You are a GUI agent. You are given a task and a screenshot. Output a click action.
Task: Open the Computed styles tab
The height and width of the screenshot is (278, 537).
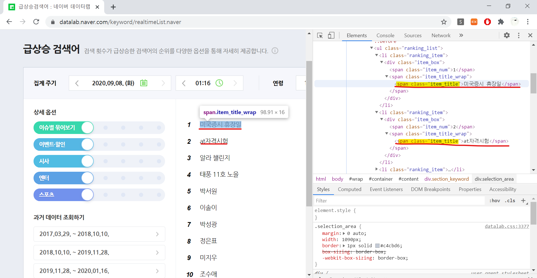point(349,189)
